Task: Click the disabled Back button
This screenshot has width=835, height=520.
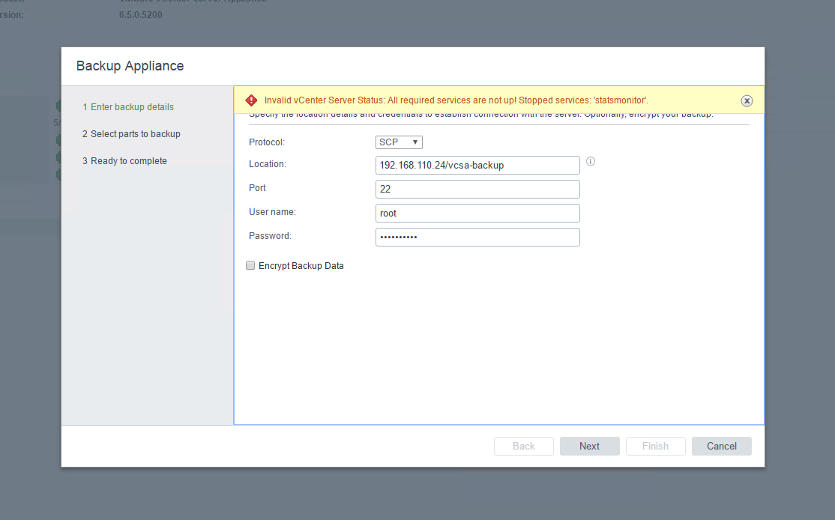Action: click(523, 446)
